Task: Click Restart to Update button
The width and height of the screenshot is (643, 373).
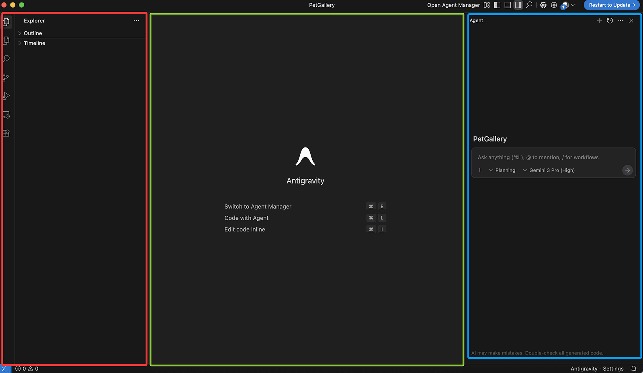Action: tap(611, 5)
